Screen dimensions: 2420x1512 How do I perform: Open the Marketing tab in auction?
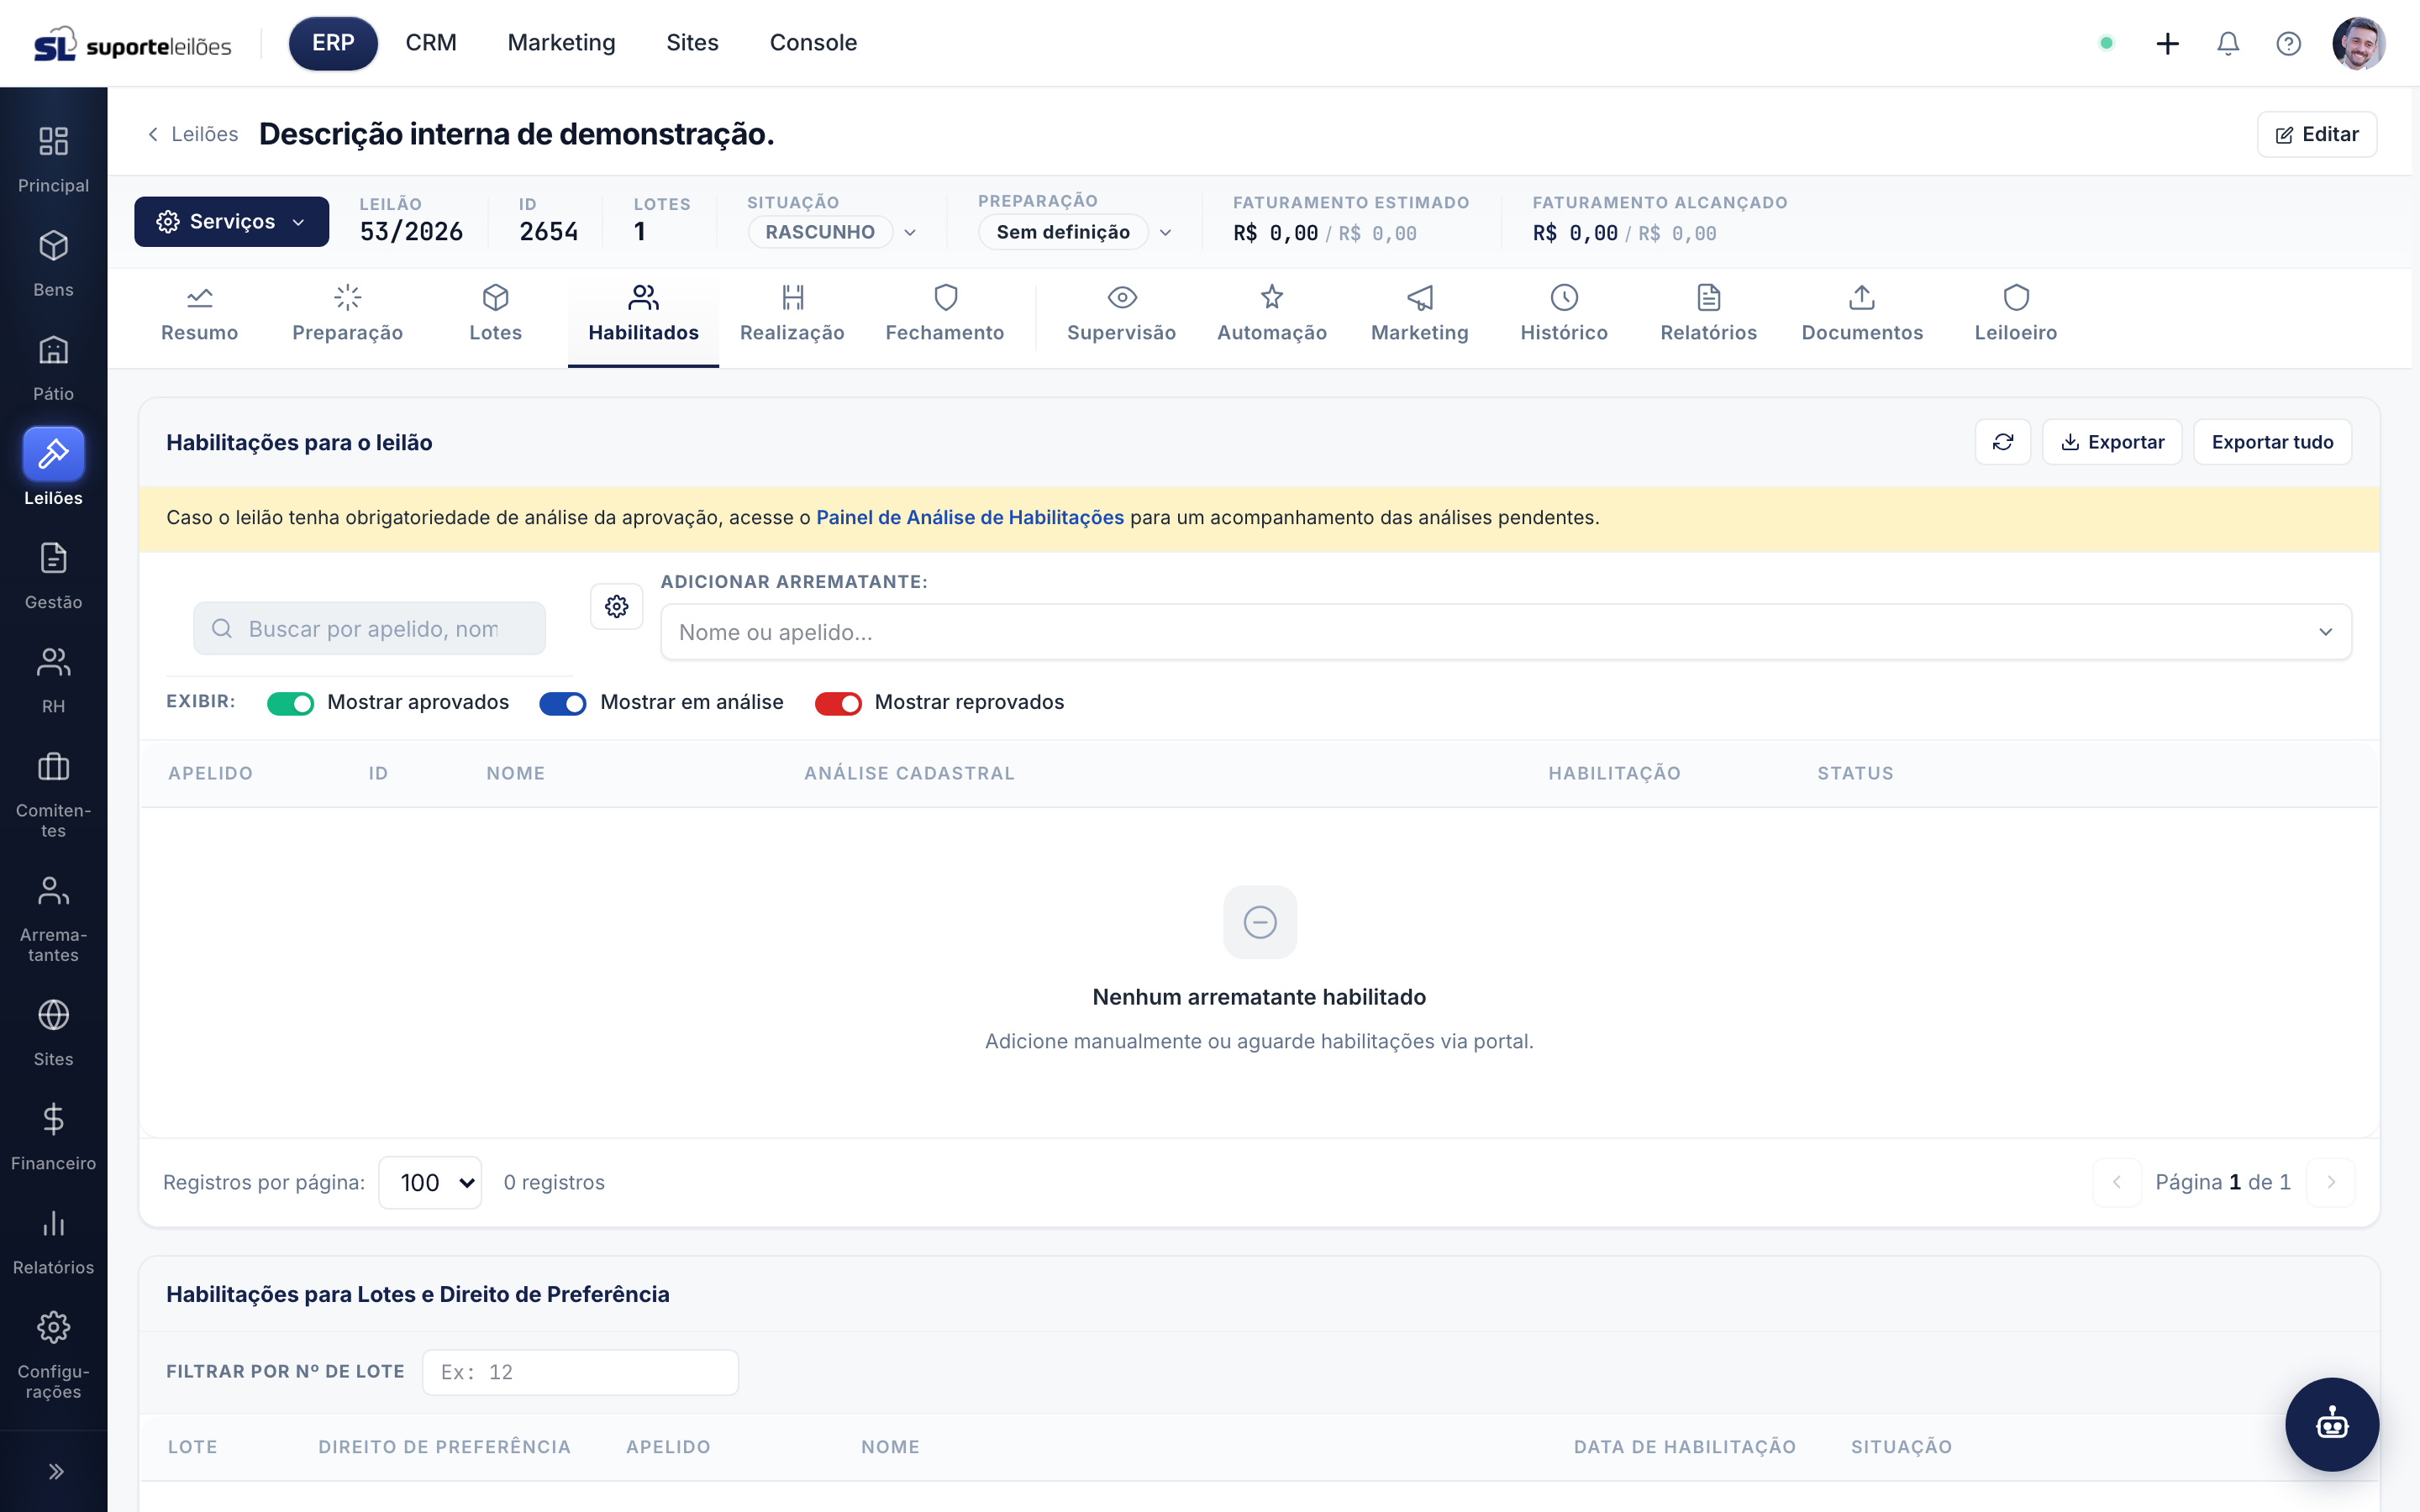1419,315
